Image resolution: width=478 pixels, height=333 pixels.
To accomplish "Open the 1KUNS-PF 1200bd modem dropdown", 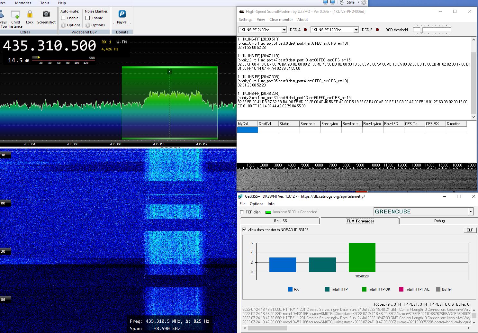I will pos(356,30).
